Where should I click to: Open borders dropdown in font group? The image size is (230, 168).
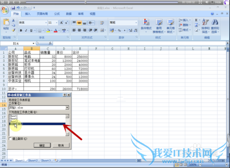click(43, 30)
